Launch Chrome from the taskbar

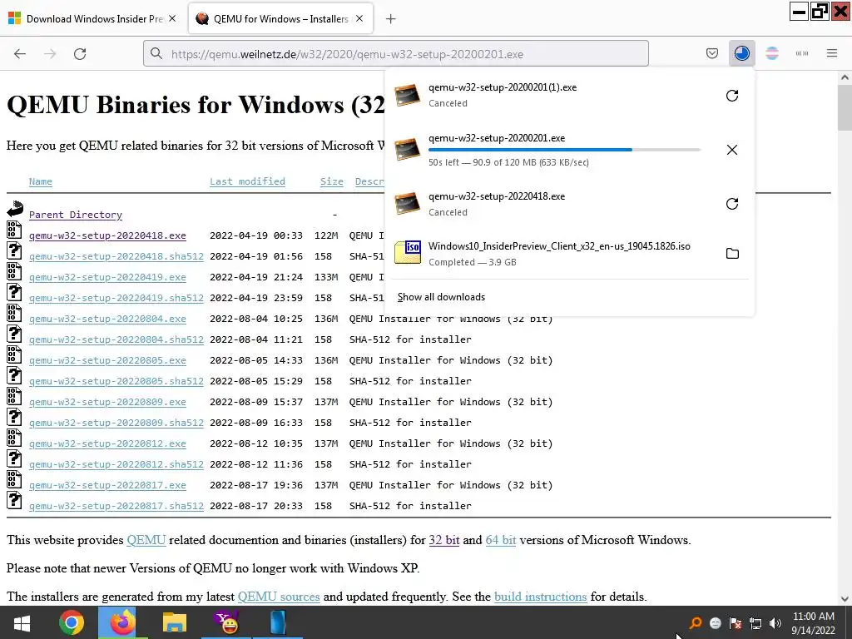[72, 622]
